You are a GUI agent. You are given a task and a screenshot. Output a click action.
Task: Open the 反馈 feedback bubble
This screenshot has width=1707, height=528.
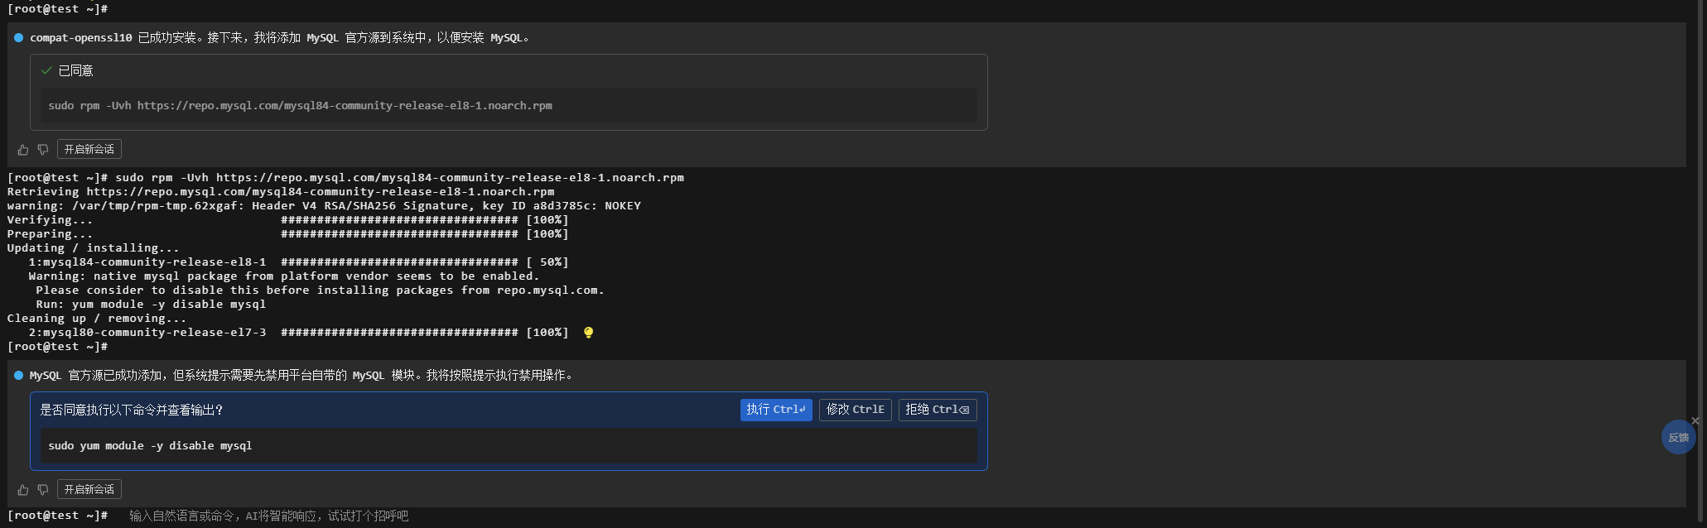tap(1678, 437)
